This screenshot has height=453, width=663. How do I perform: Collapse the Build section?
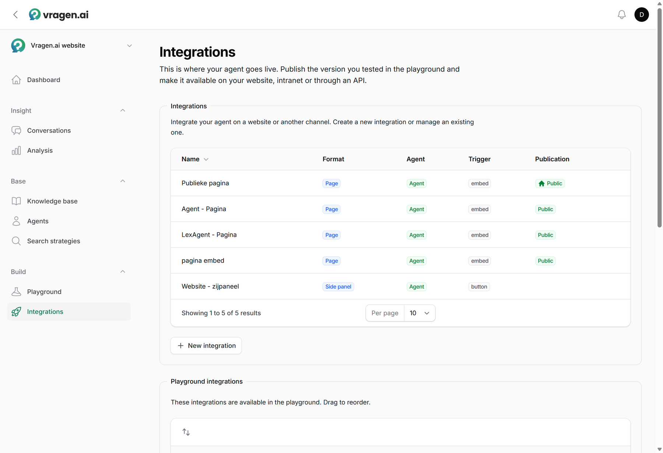(123, 272)
